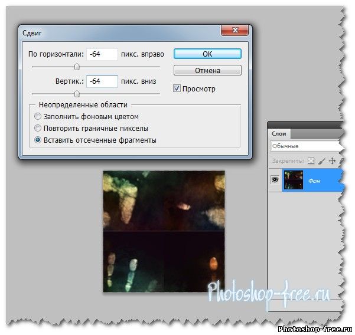
Task: Click the lock position move icon
Action: pos(332,160)
